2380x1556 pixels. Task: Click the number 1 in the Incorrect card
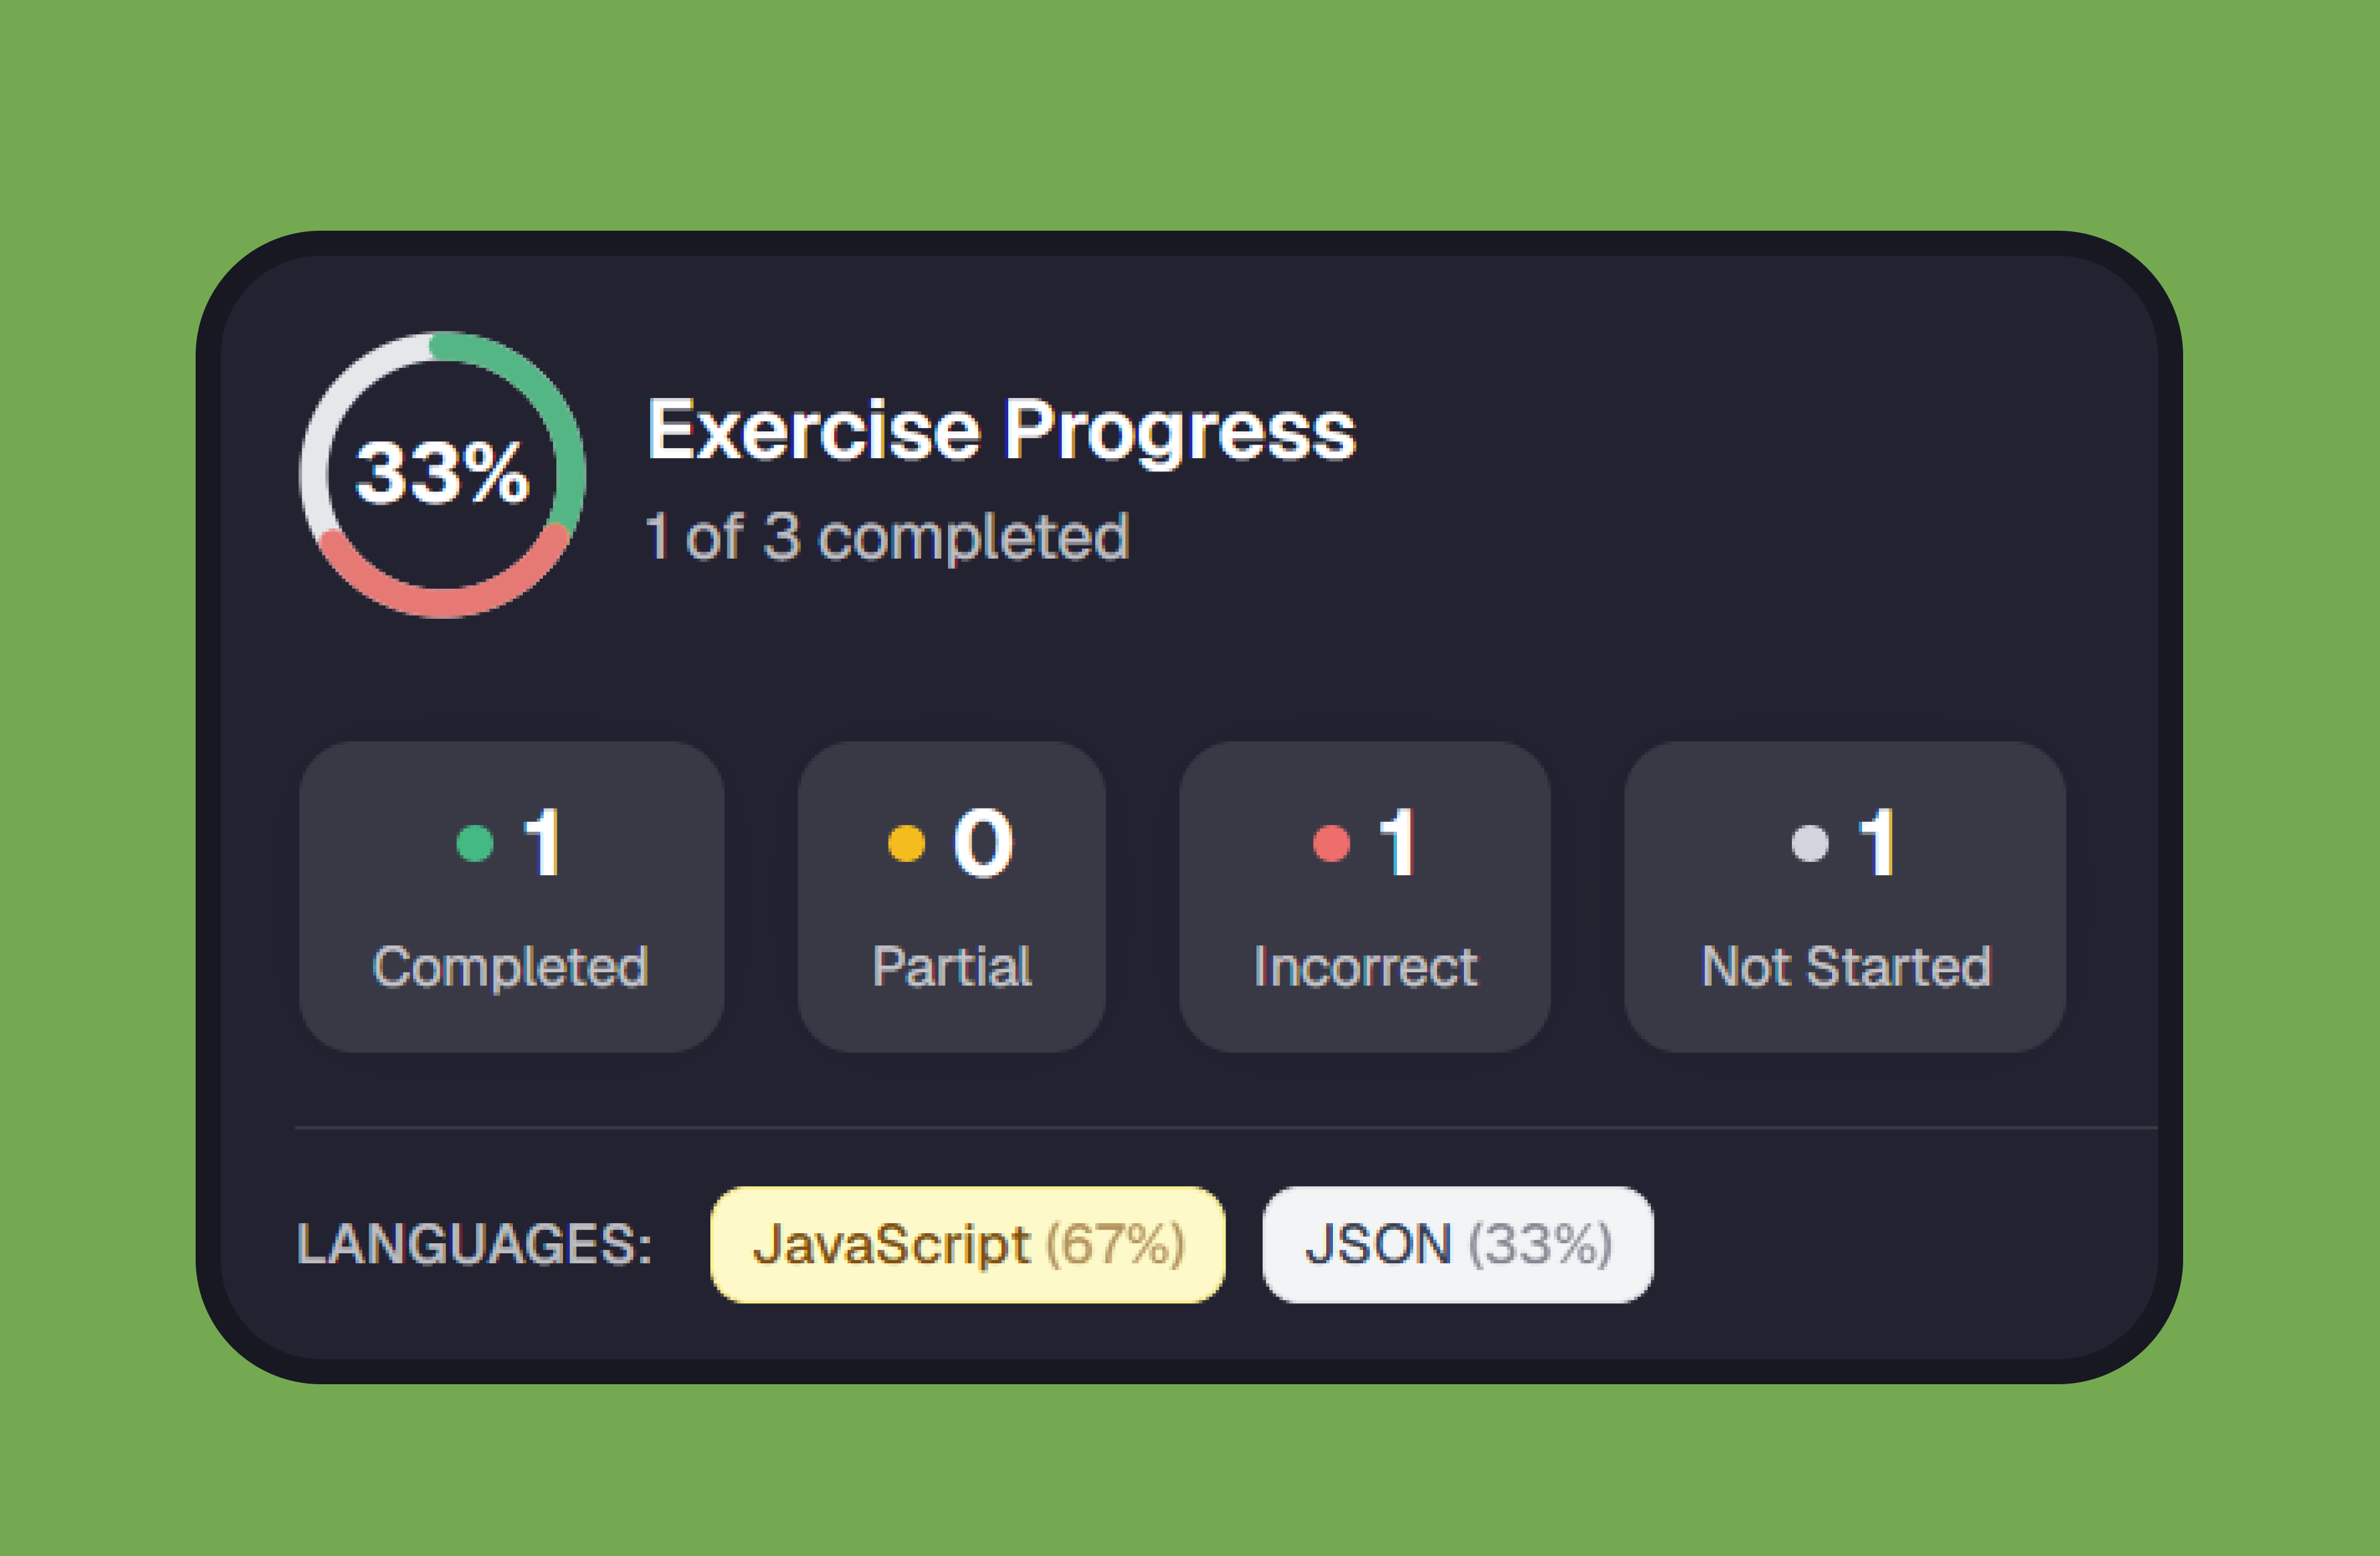point(1398,842)
